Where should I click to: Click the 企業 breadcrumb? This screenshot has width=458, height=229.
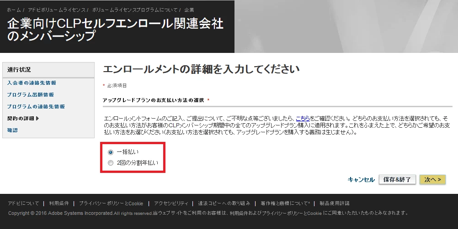click(189, 10)
